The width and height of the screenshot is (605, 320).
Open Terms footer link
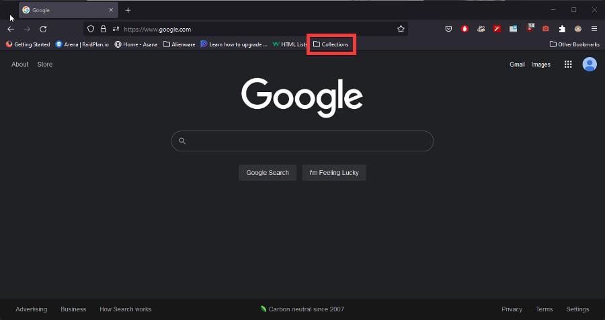[x=544, y=309]
